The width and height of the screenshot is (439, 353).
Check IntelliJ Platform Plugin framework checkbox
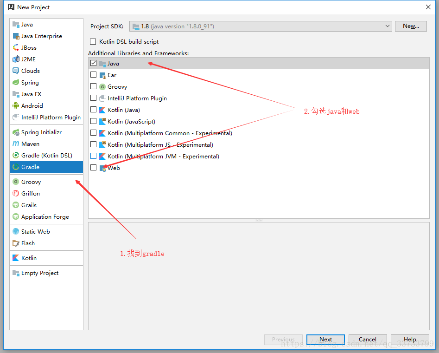pos(94,98)
